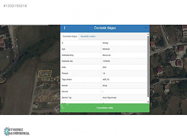Viewport: 187px width, 140px height.
Task: Close the Öznitelik Bilgisi dialog
Action: pos(146,28)
